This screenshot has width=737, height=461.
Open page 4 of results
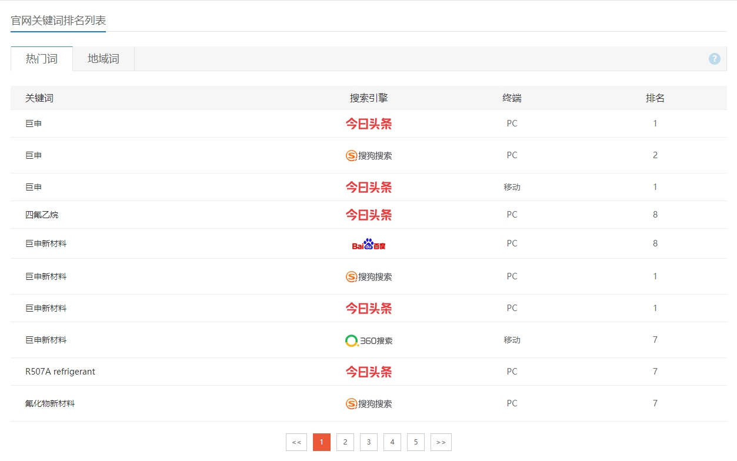(392, 442)
